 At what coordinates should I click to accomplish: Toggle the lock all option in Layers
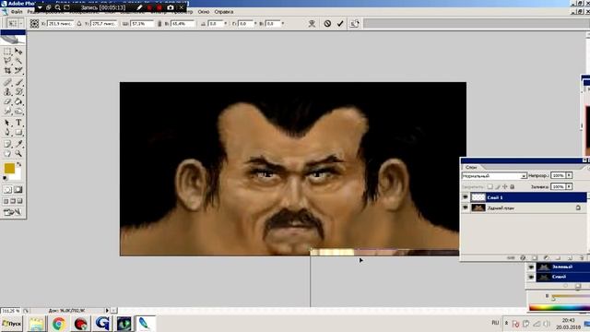point(513,186)
